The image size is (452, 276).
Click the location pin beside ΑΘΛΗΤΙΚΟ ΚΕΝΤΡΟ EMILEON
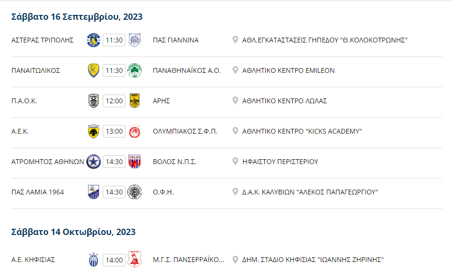coord(235,70)
